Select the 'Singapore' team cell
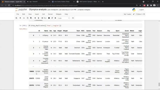This screenshot has width=160, height=90. [x=77, y=78]
